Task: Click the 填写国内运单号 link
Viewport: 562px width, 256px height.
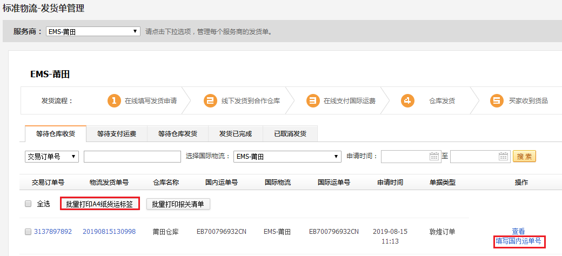Action: point(519,241)
